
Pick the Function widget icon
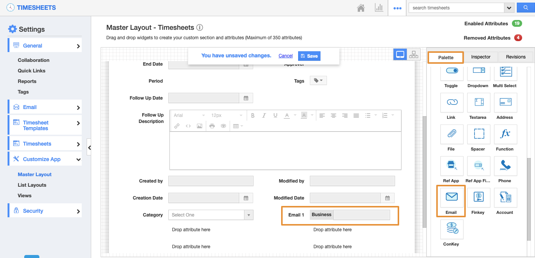tap(505, 134)
